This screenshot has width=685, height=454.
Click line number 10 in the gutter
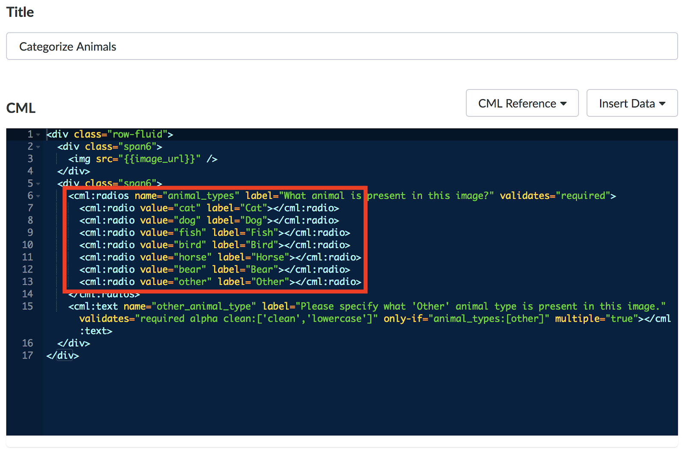pyautogui.click(x=27, y=245)
